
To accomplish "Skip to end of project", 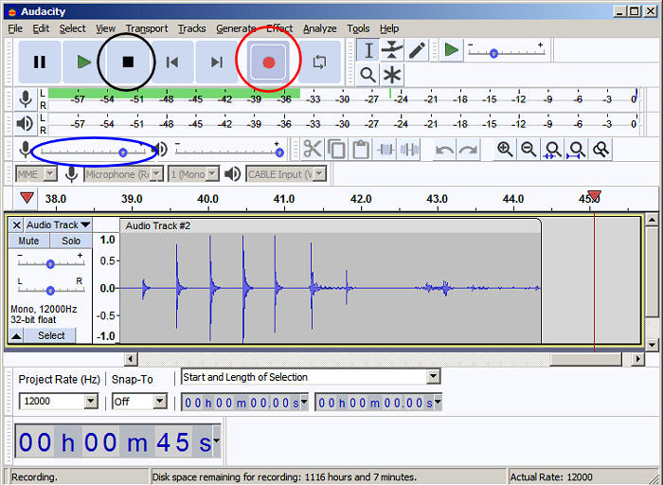I will (x=217, y=63).
